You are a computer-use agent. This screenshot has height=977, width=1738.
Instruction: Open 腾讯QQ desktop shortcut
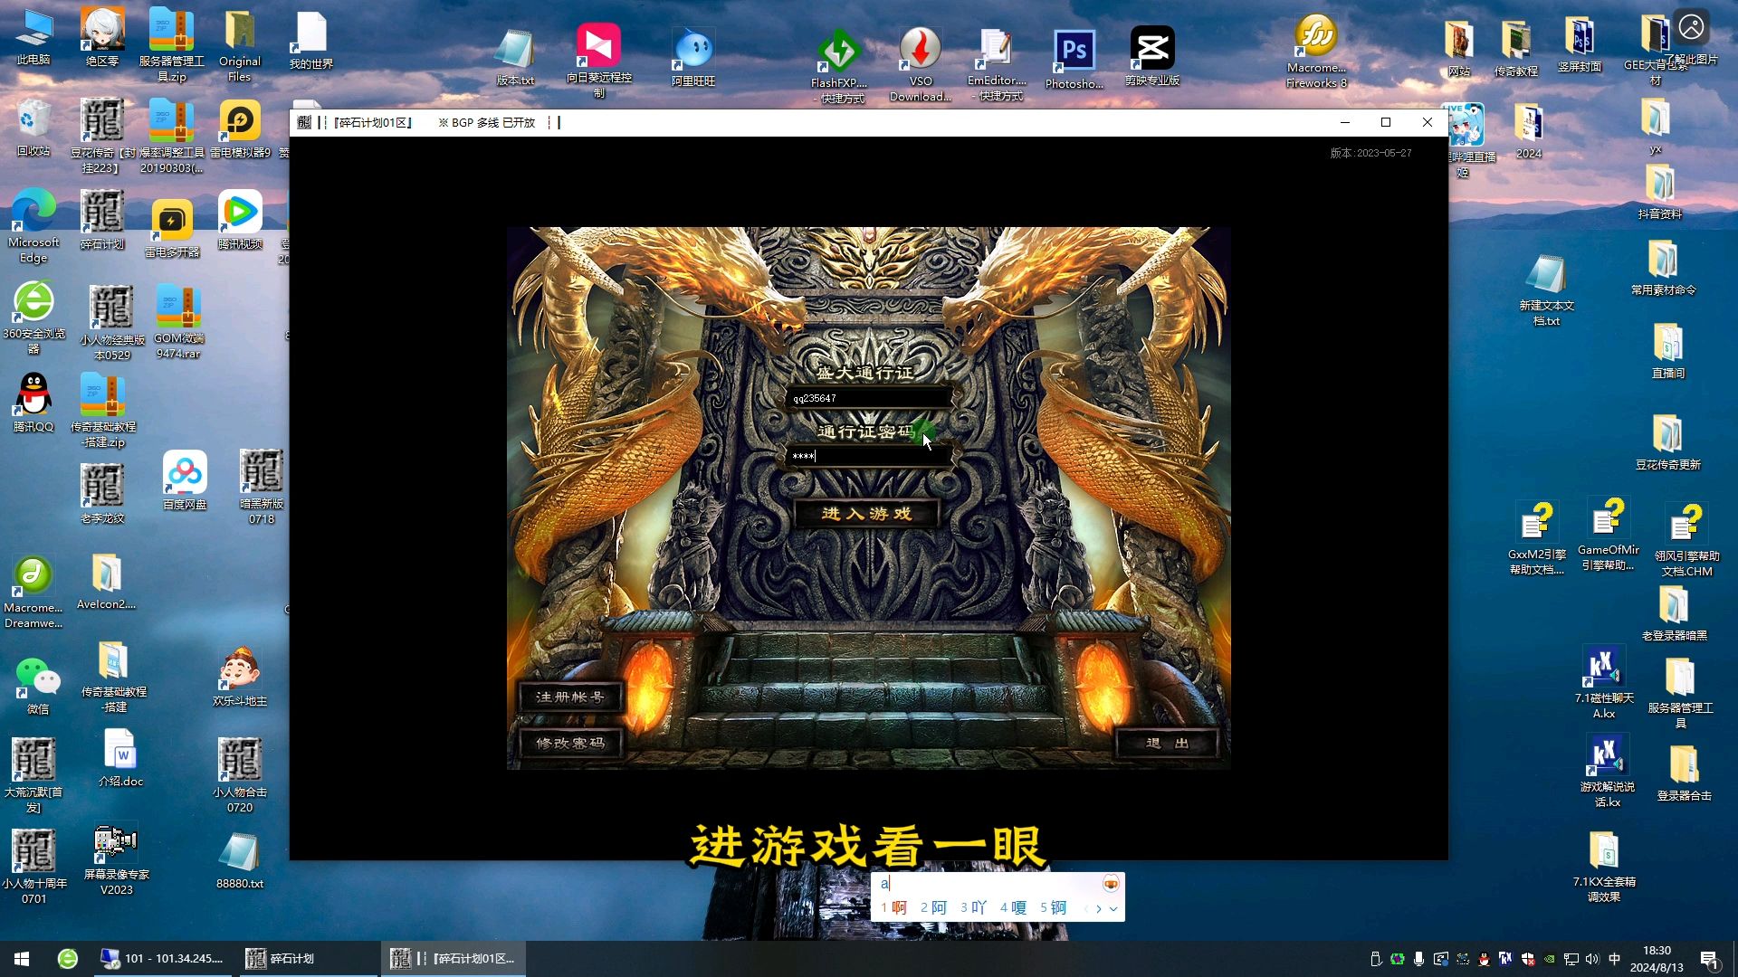[x=33, y=403]
